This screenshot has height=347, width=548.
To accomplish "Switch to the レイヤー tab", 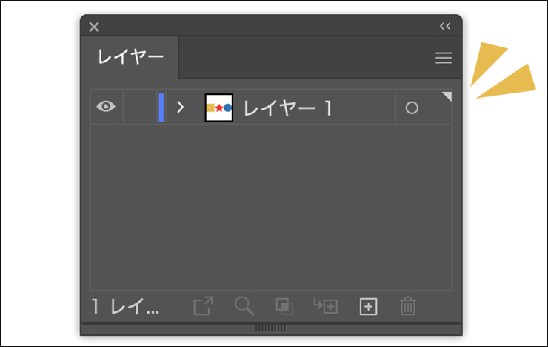I will point(130,58).
